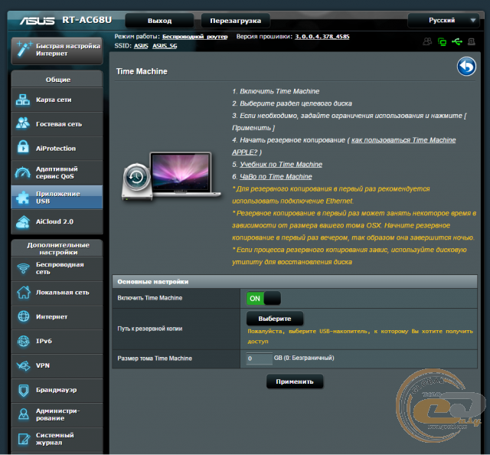This screenshot has height=455, width=490.
Task: Open Адаптивный сервис QoS gauge icon
Action: [x=23, y=172]
